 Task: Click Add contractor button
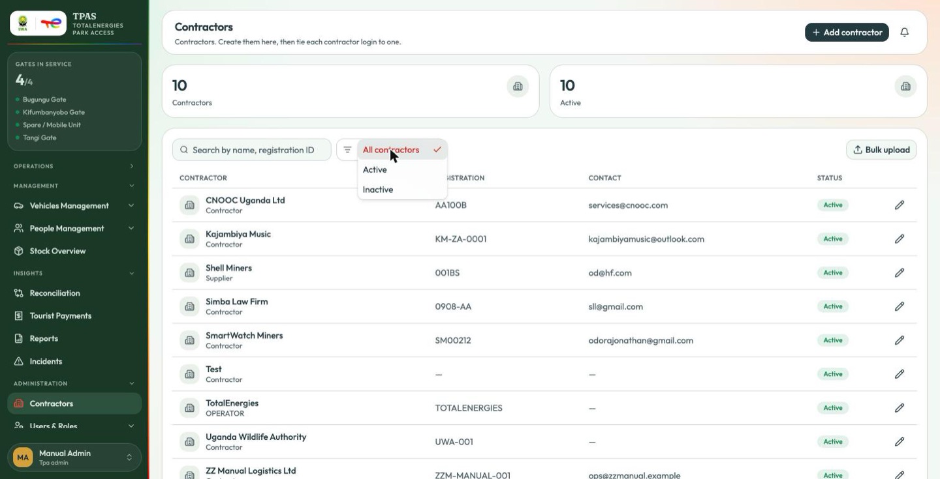[x=847, y=32]
